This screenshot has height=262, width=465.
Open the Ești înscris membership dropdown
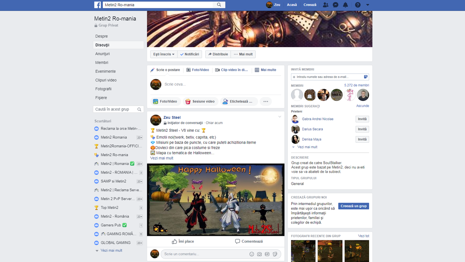click(x=163, y=54)
